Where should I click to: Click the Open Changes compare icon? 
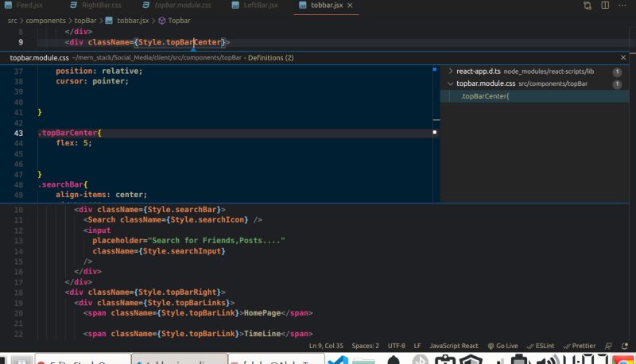pos(588,6)
